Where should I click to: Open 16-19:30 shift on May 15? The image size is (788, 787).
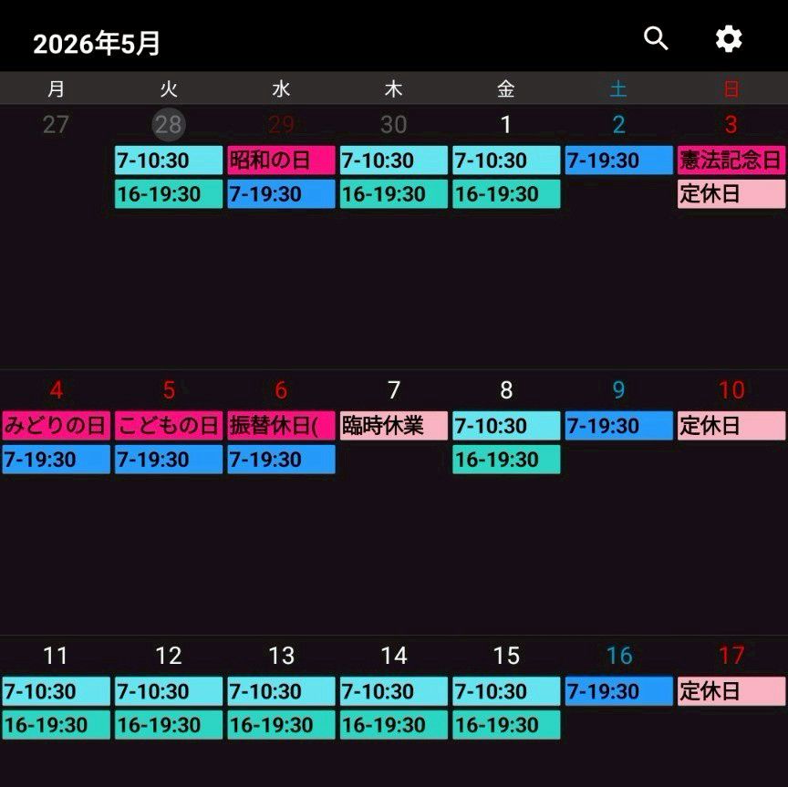coord(506,725)
